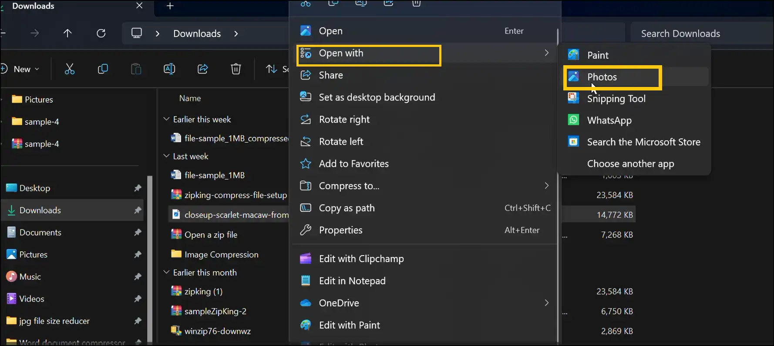
Task: Select Downloads in the navigation pane
Action: tap(72, 210)
